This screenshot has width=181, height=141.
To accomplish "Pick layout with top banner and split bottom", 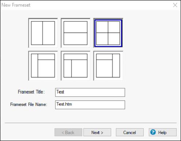I will (75, 65).
